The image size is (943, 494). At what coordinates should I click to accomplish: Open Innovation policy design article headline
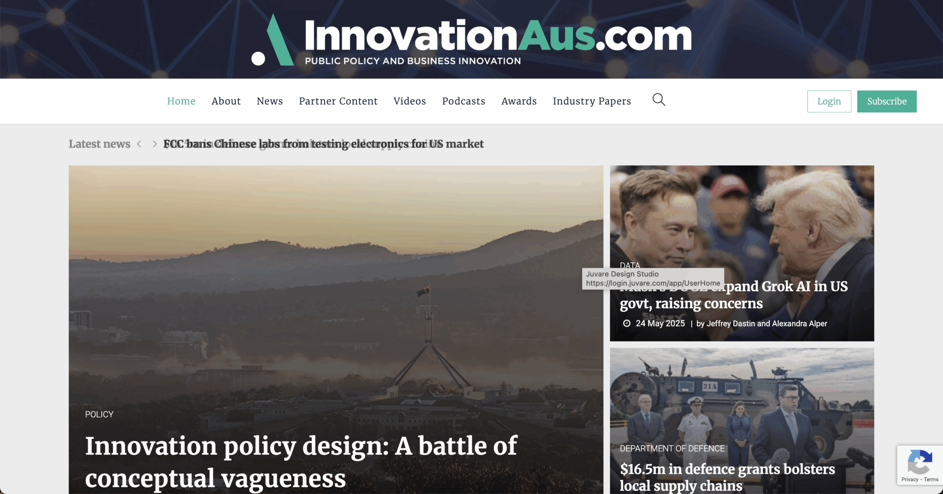(301, 462)
